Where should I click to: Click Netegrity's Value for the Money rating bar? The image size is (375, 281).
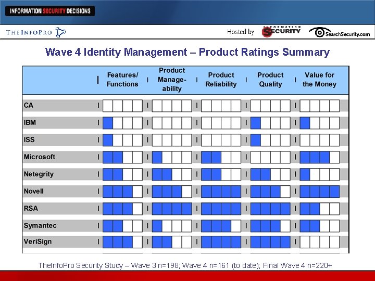[319, 175]
